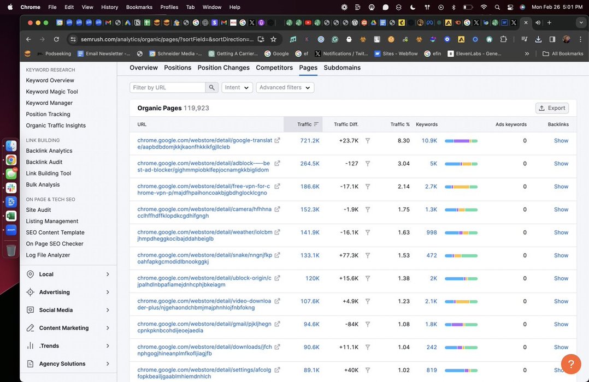Viewport: 589px width, 382px height.
Task: Click the Filter by URL input field
Action: tap(168, 87)
